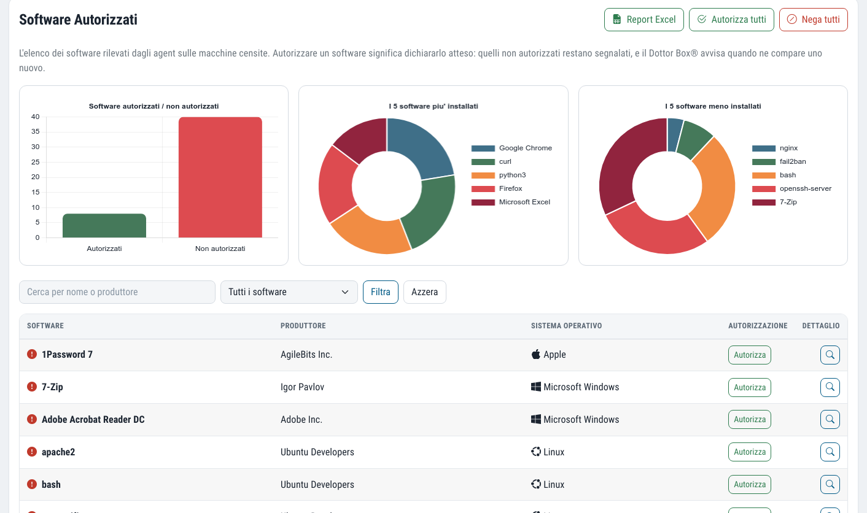The image size is (867, 513).
Task: Toggle fail2ban legend swatch
Action: point(764,162)
